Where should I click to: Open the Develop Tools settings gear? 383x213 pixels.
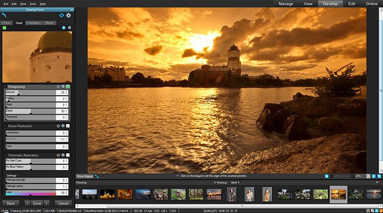69,15
